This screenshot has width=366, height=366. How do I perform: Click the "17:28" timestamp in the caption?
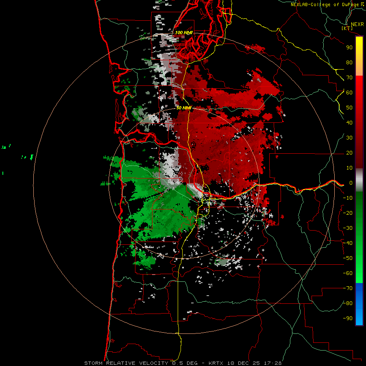pos(272,363)
